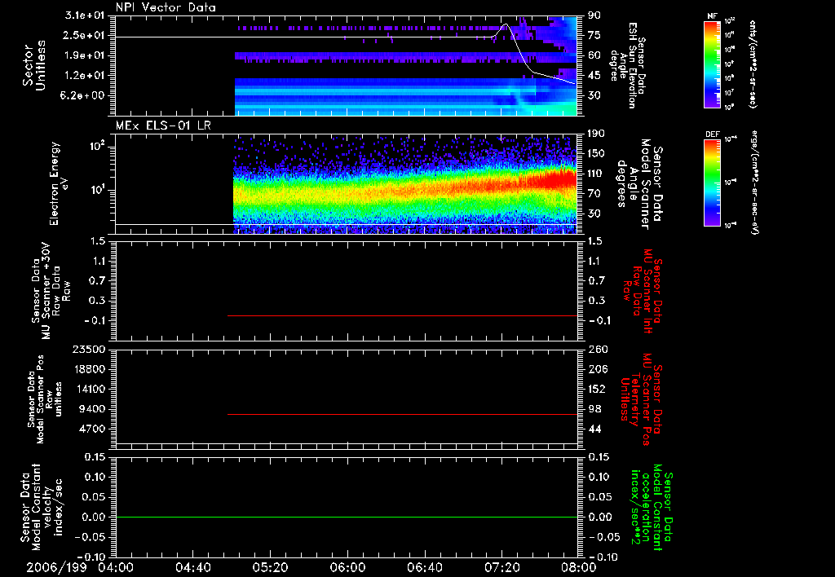
Task: Click the 190 scanner angle tick label
Action: 596,134
